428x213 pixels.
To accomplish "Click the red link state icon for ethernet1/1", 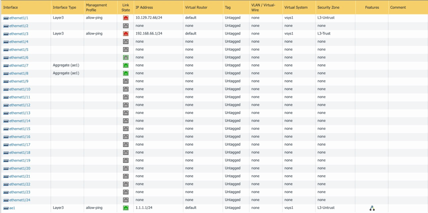I will [x=126, y=18].
